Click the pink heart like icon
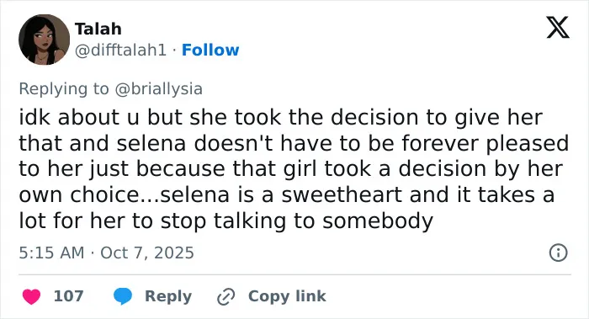Viewport: 589px width, 319px height. tap(31, 296)
